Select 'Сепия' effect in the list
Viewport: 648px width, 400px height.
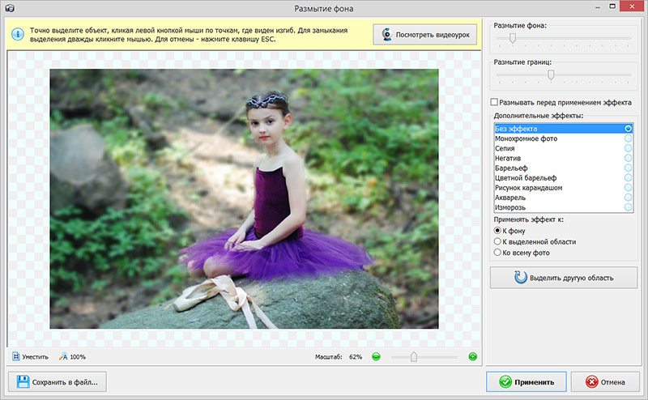click(x=505, y=148)
